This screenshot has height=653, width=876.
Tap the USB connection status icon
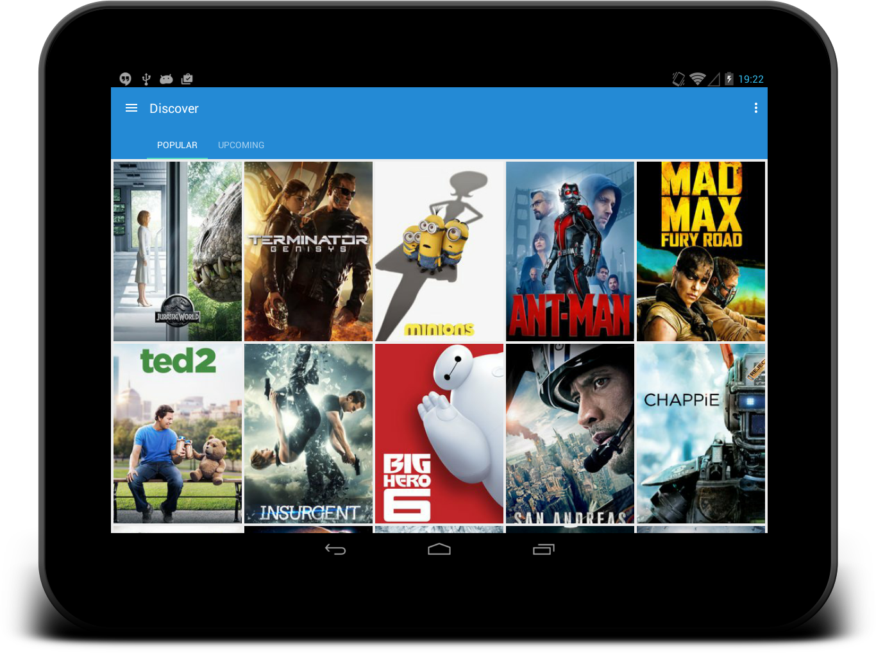pos(146,79)
